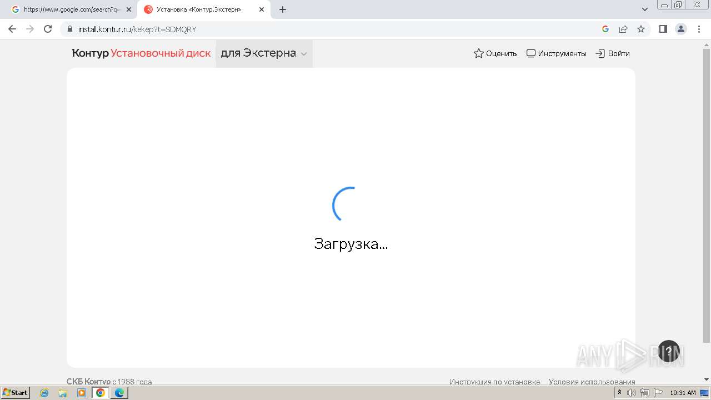Click the Контур logo text

[90, 53]
